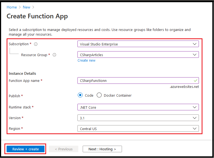Screen dimensions: 214x158
Task: Click the Subscription info icon
Action: (36, 44)
